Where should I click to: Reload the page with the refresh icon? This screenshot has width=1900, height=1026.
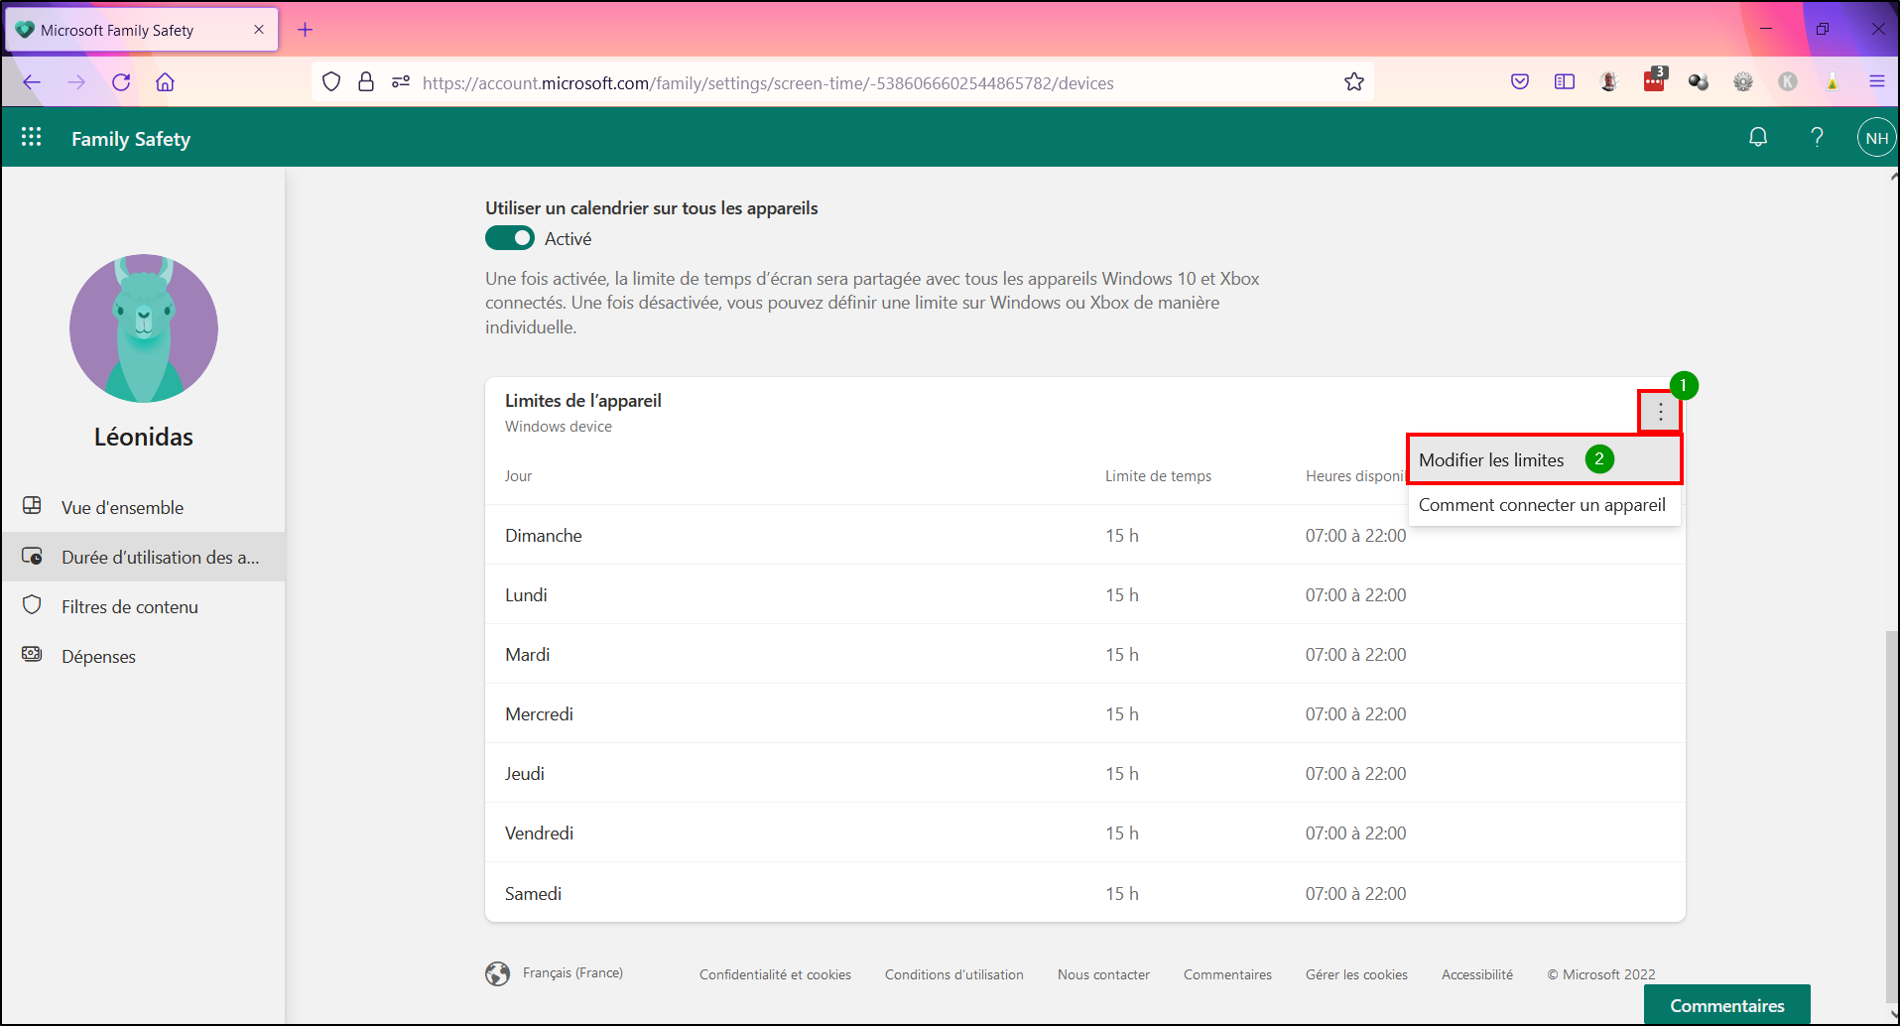121,82
